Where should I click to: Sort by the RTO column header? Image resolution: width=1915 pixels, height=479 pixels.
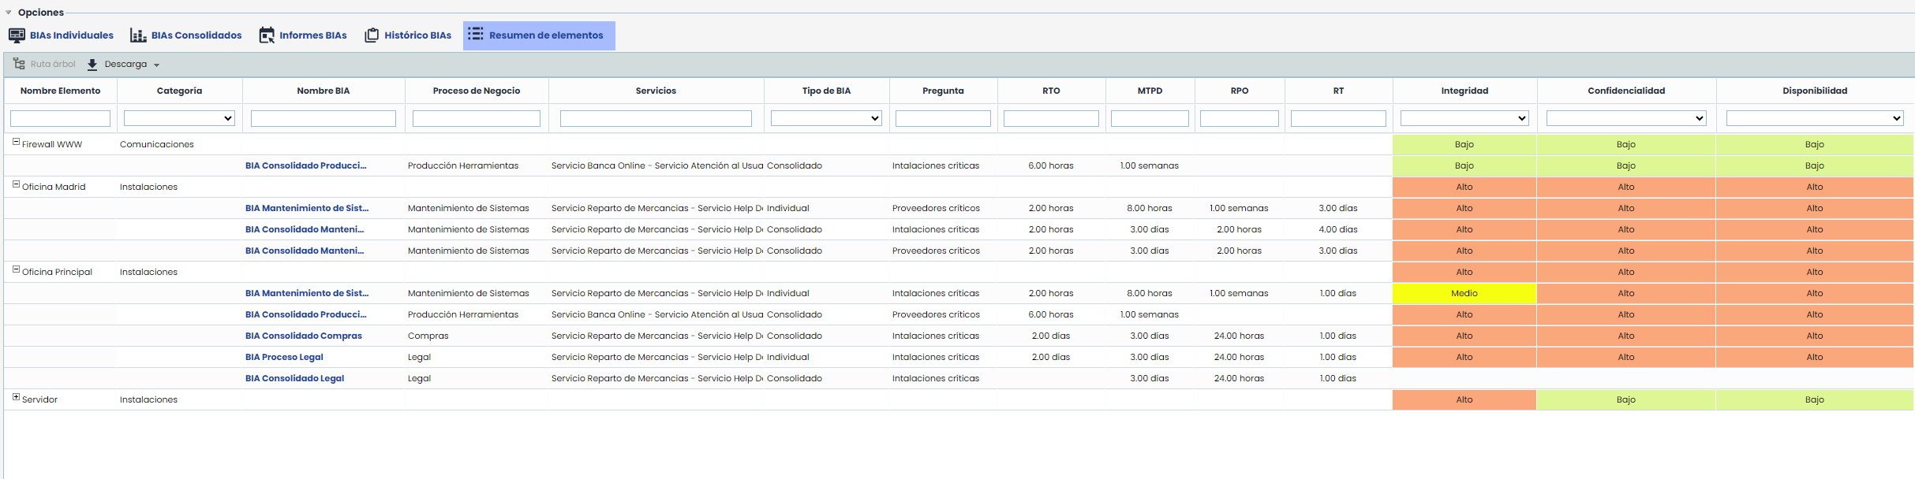1050,91
